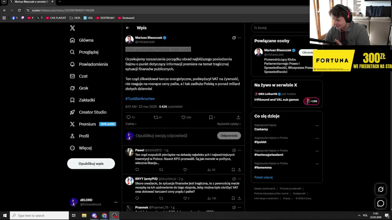Open CHIL PLAYLIST bookmark

56,18
